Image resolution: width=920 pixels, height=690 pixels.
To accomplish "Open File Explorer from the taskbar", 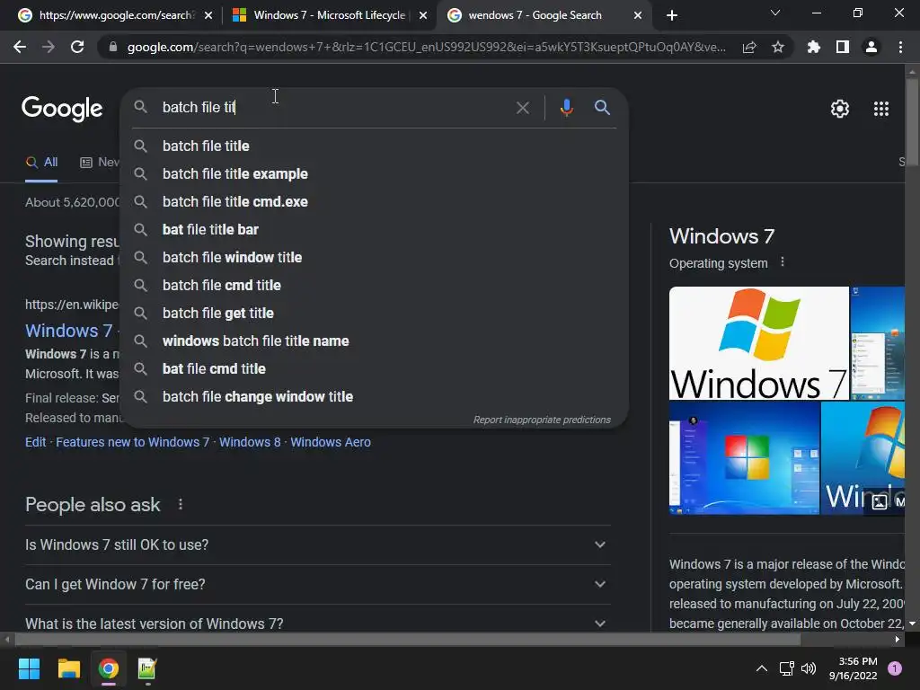I will pyautogui.click(x=68, y=668).
